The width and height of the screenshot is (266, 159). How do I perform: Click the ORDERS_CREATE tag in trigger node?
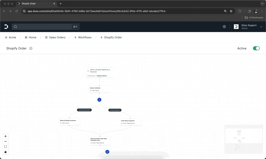[102, 76]
